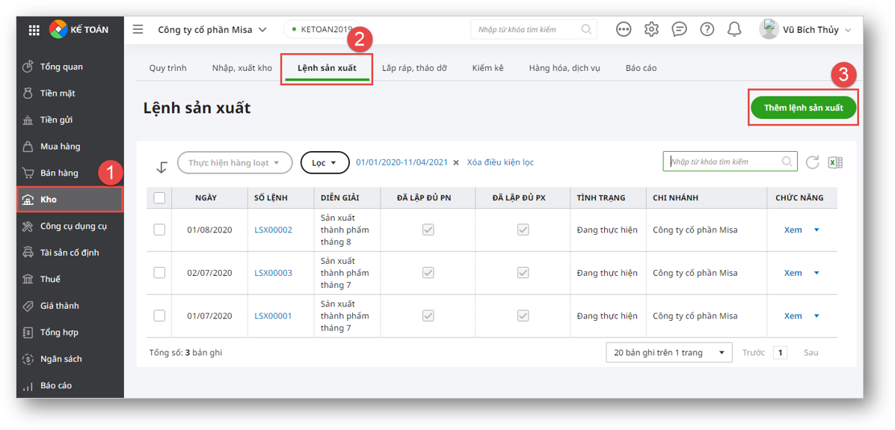Export the list to Excel
Screen dimensions: 895x430
pyautogui.click(x=836, y=162)
